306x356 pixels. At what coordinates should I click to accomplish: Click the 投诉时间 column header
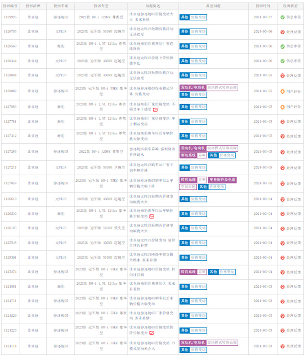coord(263,6)
